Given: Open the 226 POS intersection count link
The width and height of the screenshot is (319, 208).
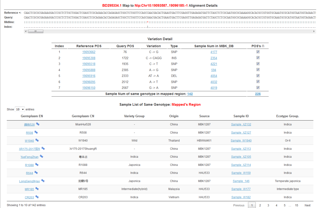Looking at the screenshot, I should (258, 94).
